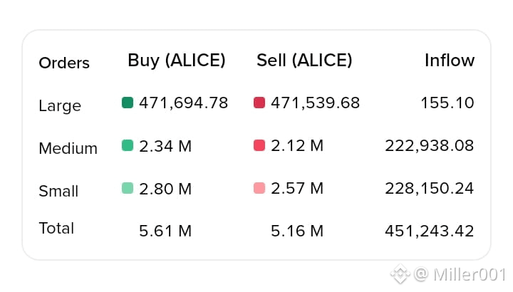Select the red Medium sell swatch
The image size is (513, 292).
[259, 145]
